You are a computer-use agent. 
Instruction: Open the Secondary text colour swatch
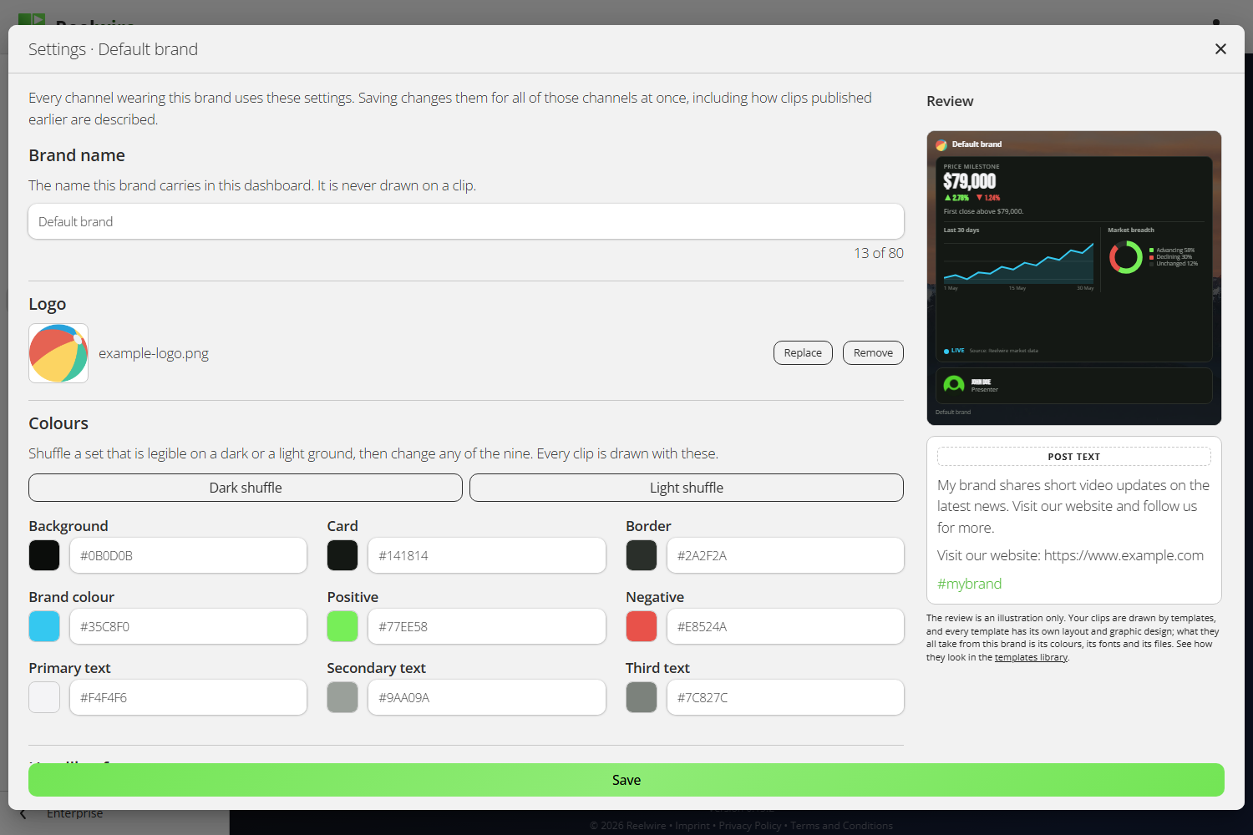click(x=342, y=697)
